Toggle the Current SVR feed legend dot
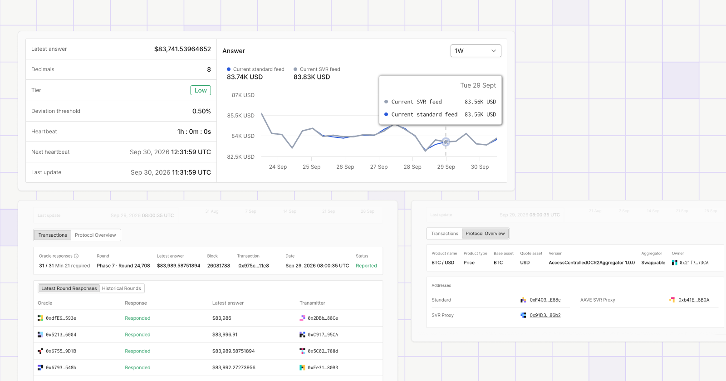Image resolution: width=726 pixels, height=381 pixels. coord(295,69)
